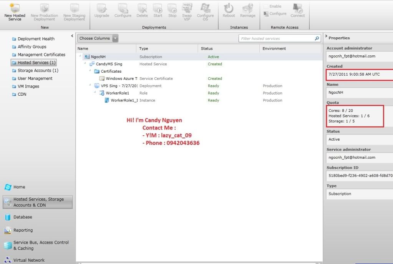The height and width of the screenshot is (264, 393).
Task: Select the VPS Sing deployment row
Action: (199, 86)
